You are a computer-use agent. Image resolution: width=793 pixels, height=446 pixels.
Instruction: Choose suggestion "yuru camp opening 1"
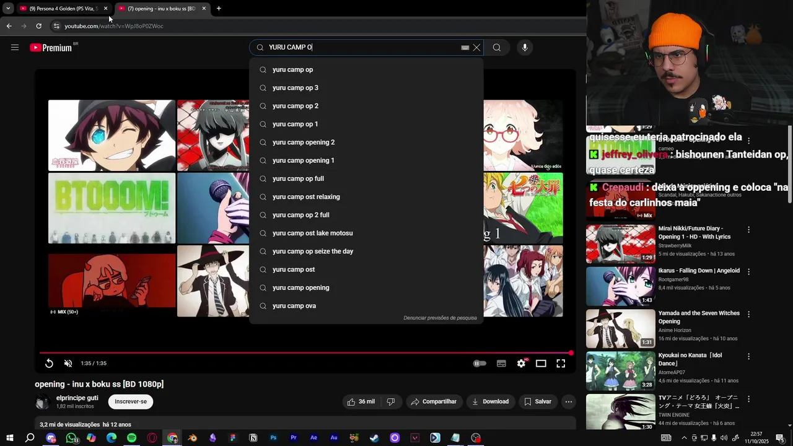[x=366, y=160]
